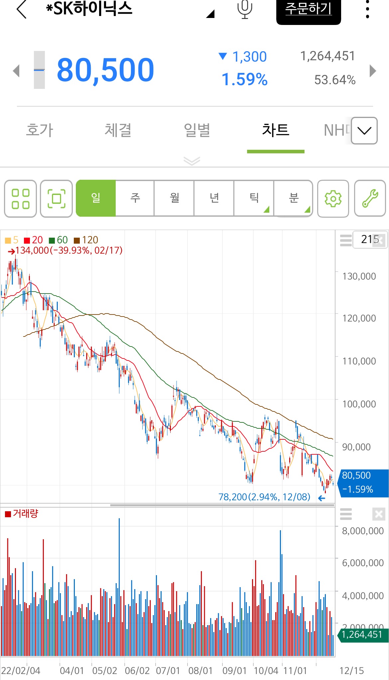Tap the microphone voice search icon
The width and height of the screenshot is (389, 680).
point(245,9)
